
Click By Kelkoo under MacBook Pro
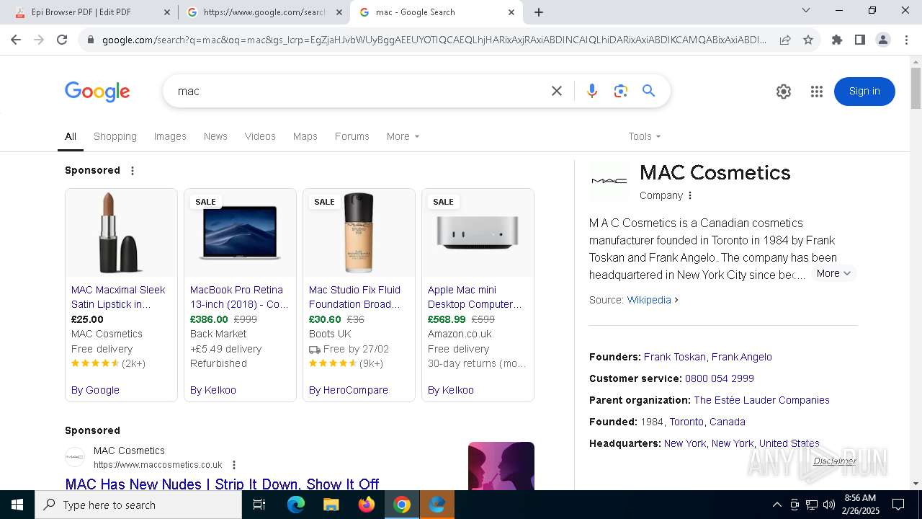(x=213, y=390)
